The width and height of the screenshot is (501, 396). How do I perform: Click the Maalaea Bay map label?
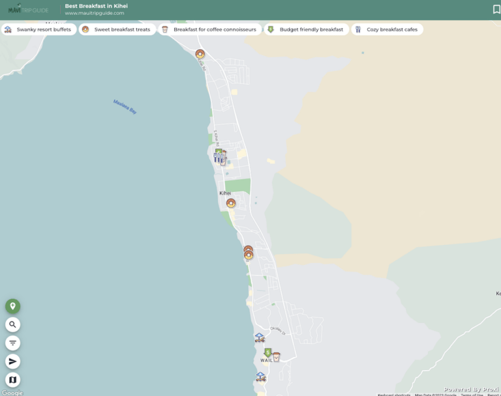(125, 107)
